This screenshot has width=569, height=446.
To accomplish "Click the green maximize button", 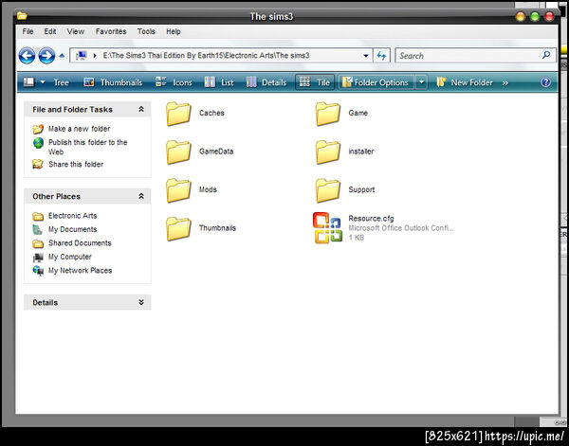I will (535, 16).
